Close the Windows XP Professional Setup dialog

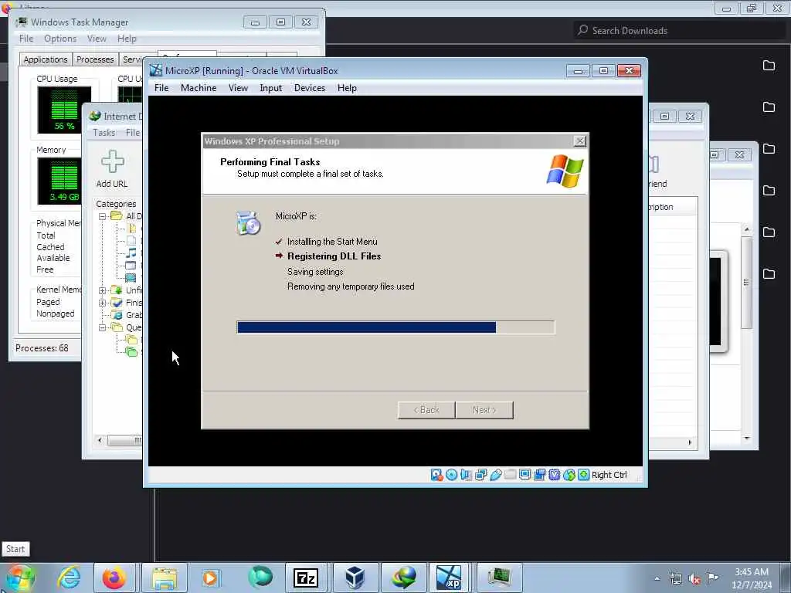tap(580, 141)
